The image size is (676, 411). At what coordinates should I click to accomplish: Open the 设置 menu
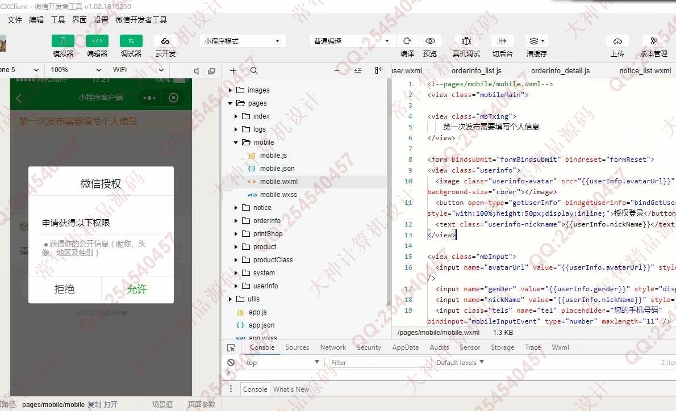point(101,20)
